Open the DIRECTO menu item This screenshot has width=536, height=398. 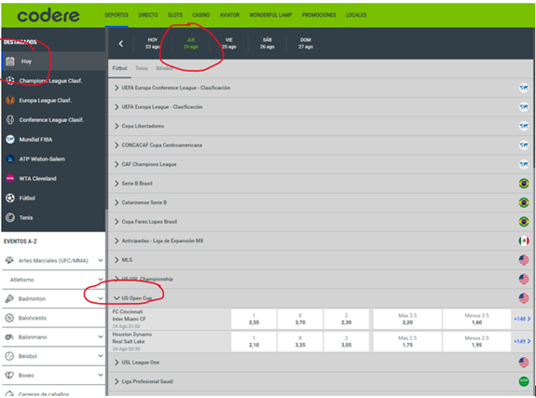click(x=148, y=15)
